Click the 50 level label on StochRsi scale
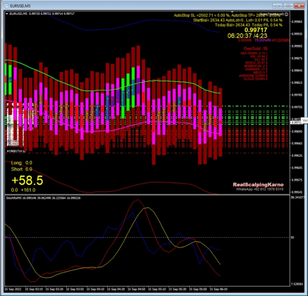 click(x=292, y=237)
